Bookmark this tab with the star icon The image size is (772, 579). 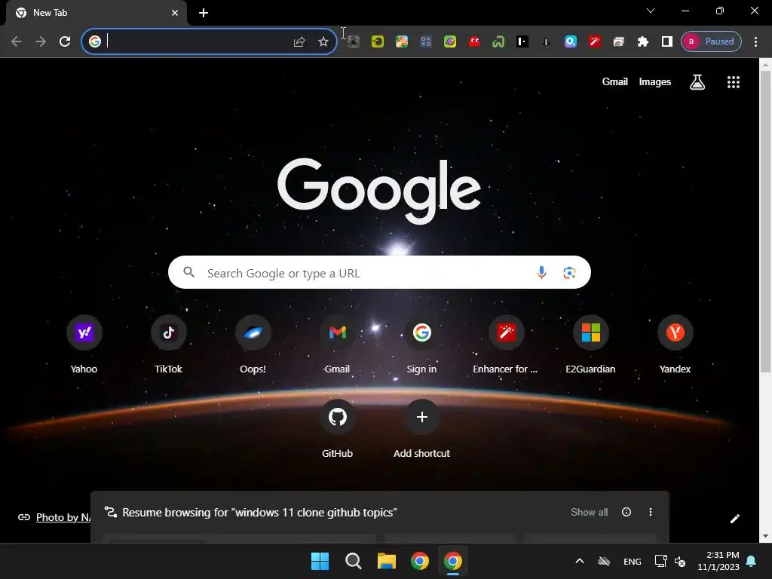pos(323,42)
